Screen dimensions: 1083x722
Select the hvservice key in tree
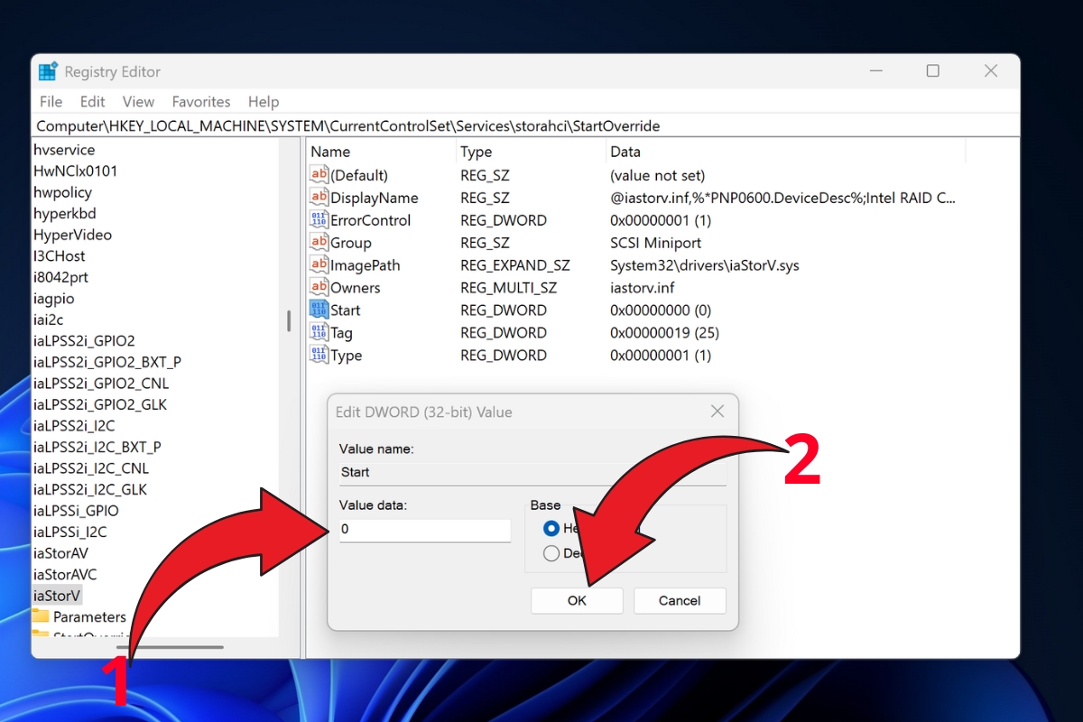64,150
